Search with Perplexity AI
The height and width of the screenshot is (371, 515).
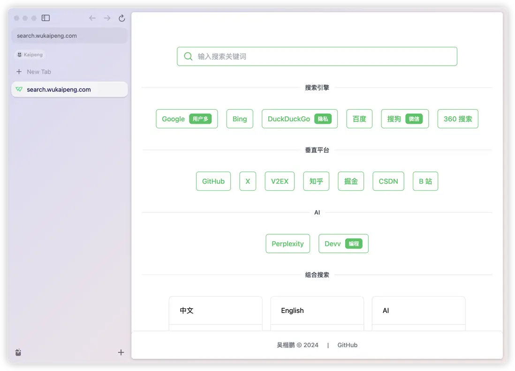pos(288,244)
